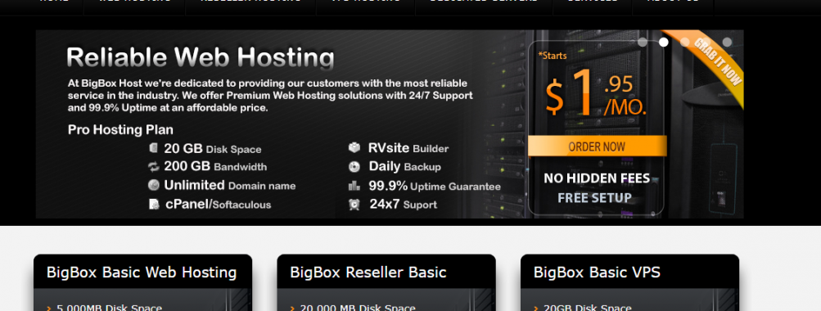The height and width of the screenshot is (311, 821).
Task: Click the cPanel/Softaculous text
Action: point(219,204)
